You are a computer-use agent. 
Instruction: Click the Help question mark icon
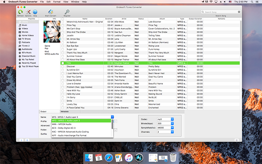pyautogui.click(x=35, y=12)
